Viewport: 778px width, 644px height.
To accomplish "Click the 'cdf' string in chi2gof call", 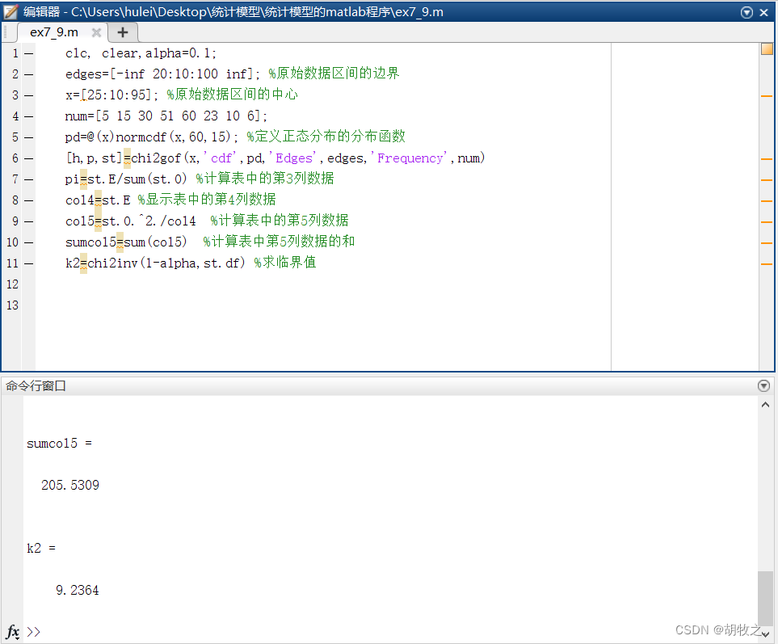I will [221, 158].
